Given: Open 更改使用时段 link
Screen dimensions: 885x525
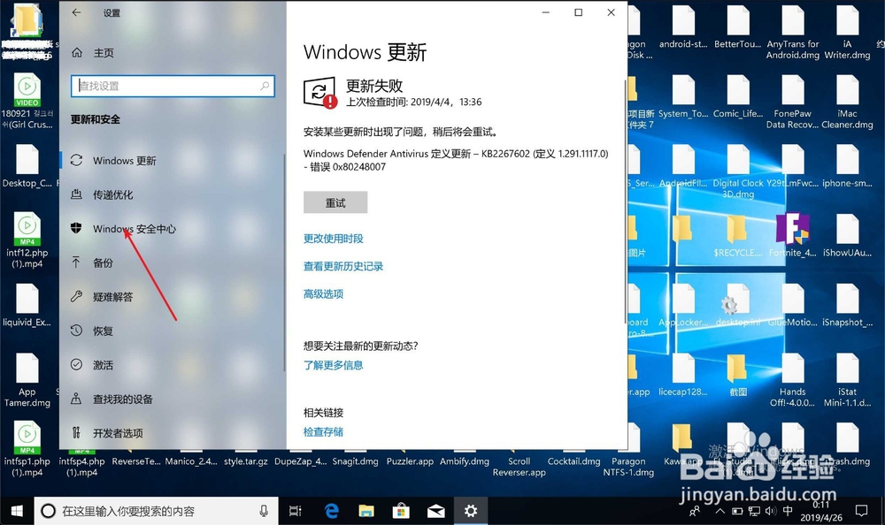Looking at the screenshot, I should click(x=334, y=239).
